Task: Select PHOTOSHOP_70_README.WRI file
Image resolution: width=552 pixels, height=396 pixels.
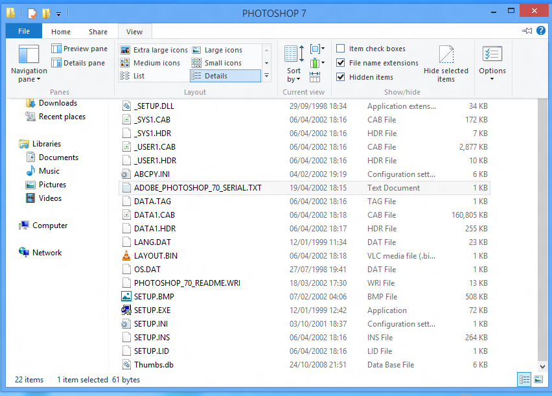Action: [x=305, y=283]
